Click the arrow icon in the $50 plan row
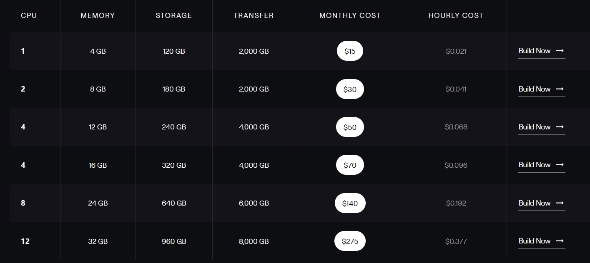 [x=560, y=127]
